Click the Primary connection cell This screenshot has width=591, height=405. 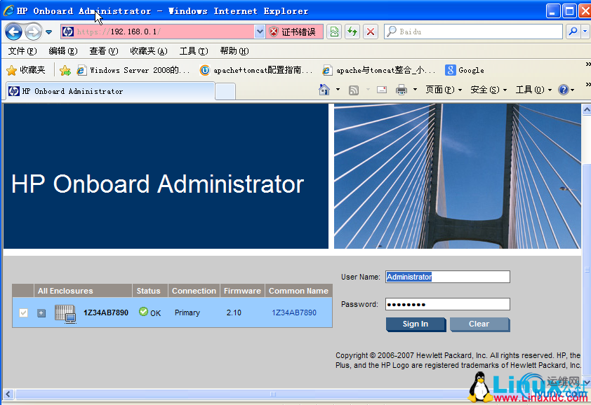tap(187, 313)
